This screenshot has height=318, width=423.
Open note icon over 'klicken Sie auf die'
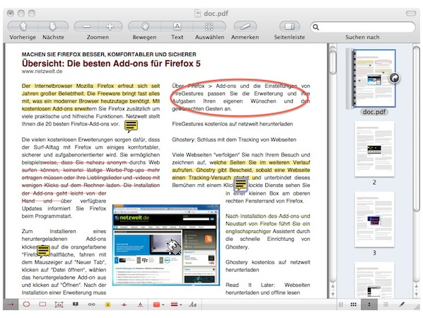[x=43, y=251]
